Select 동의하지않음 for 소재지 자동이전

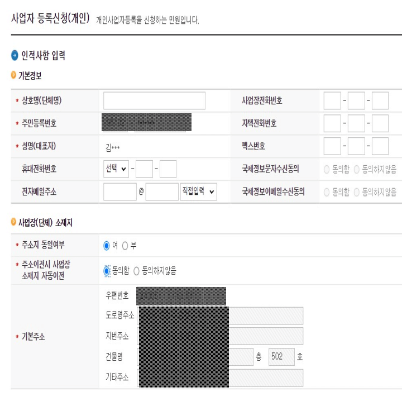point(136,271)
